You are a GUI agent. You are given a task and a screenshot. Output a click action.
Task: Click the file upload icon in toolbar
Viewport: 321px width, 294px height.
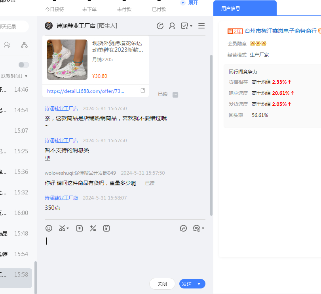pos(80,228)
